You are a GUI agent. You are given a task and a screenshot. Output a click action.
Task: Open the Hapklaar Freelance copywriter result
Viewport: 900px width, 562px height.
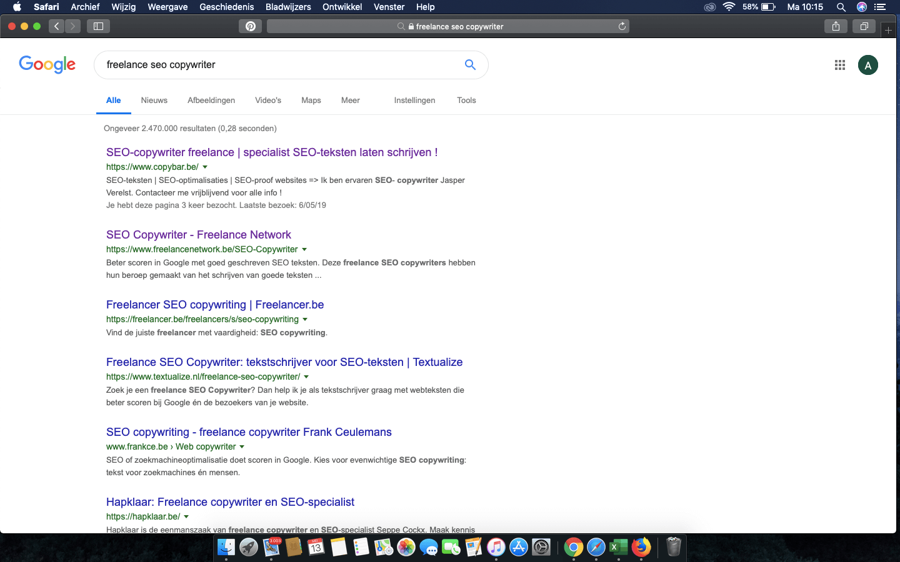click(x=230, y=502)
